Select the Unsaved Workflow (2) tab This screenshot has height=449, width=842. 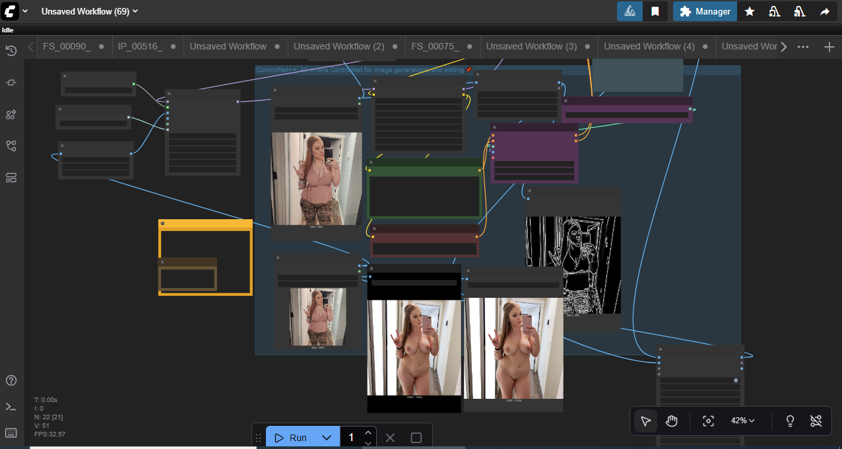pyautogui.click(x=339, y=46)
